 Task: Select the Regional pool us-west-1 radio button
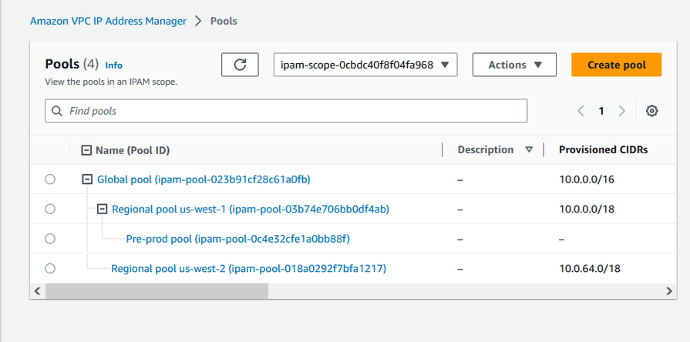[50, 209]
